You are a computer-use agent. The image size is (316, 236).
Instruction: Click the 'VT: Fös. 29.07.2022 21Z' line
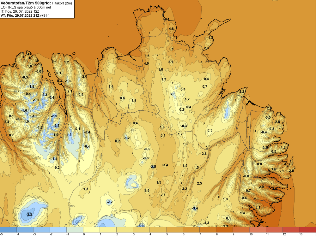point(20,15)
